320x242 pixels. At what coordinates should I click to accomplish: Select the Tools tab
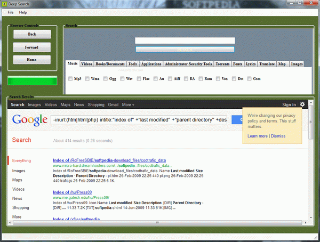click(x=133, y=64)
